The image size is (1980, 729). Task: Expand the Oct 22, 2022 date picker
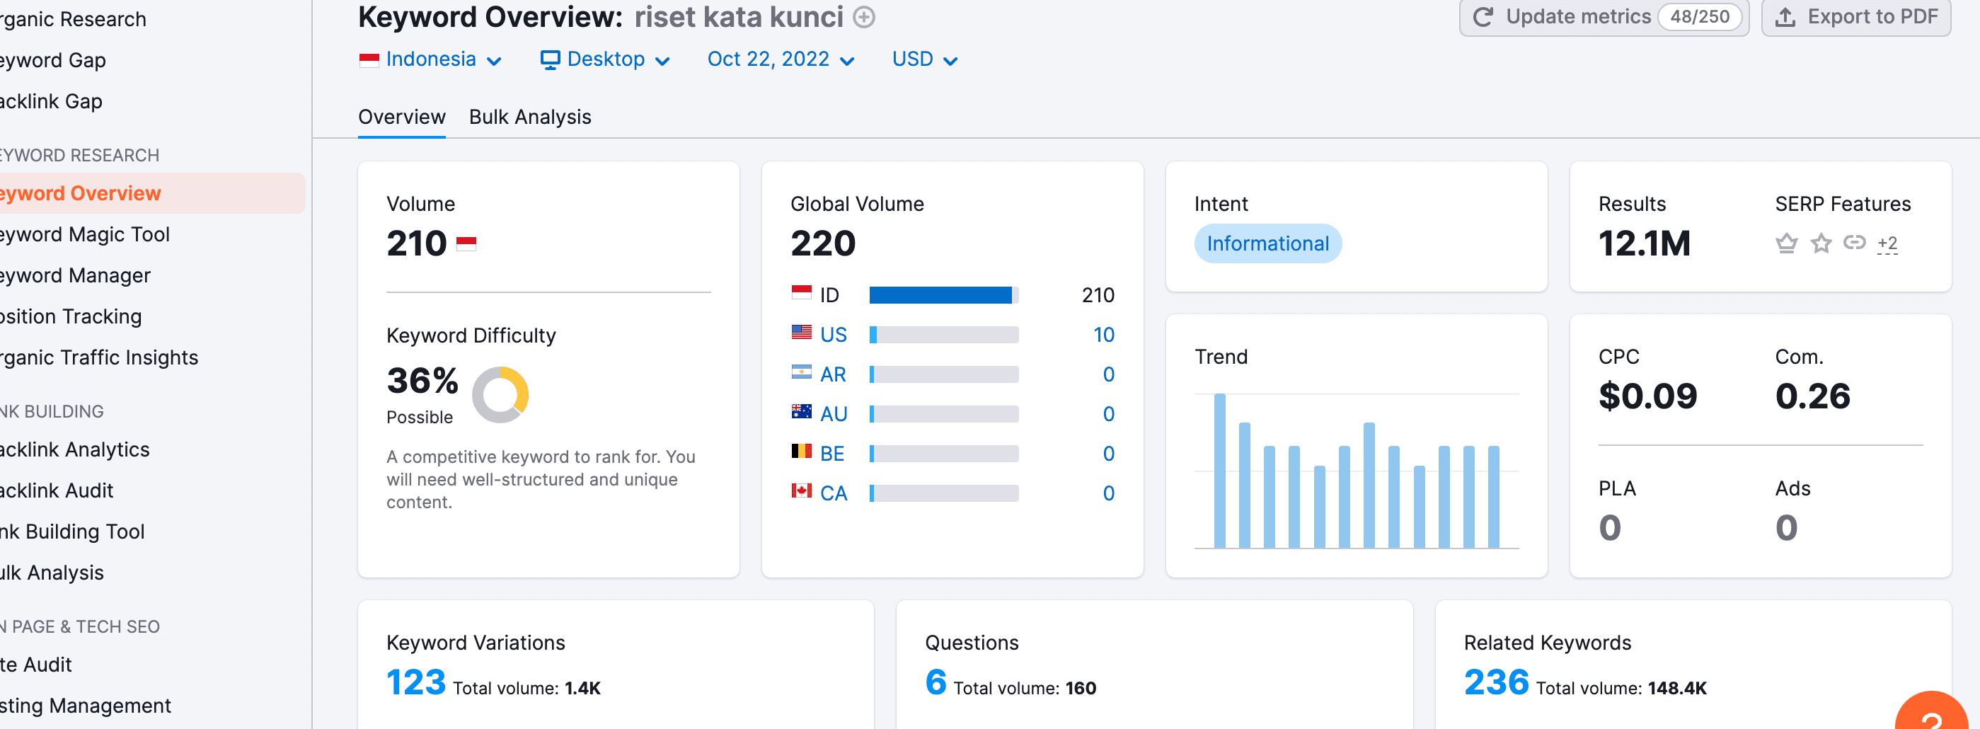[x=780, y=59]
